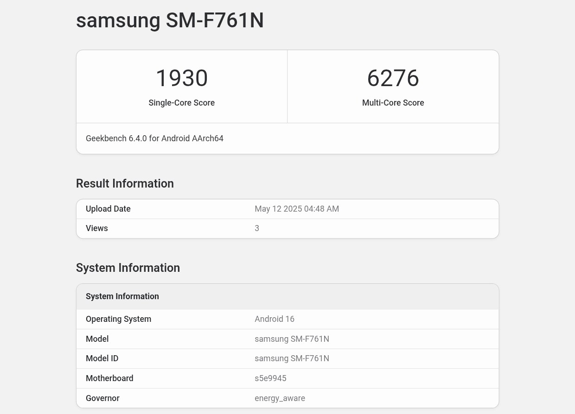The width and height of the screenshot is (575, 414).
Task: Click the samsung SM-F761N page title
Action: click(x=170, y=20)
